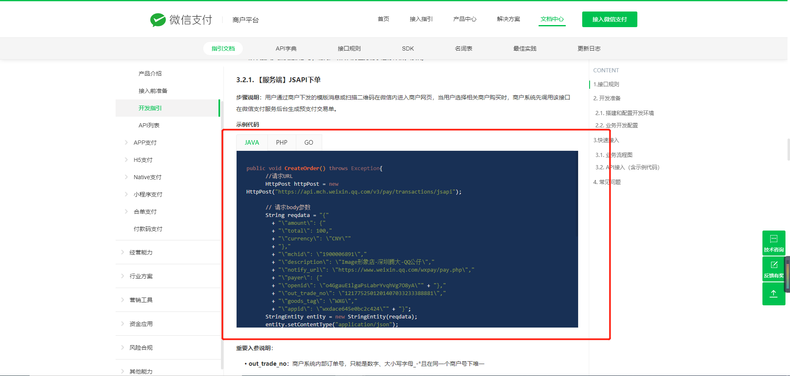Viewport: 790px width, 376px height.
Task: Click the 示例代码 label
Action: pos(248,125)
